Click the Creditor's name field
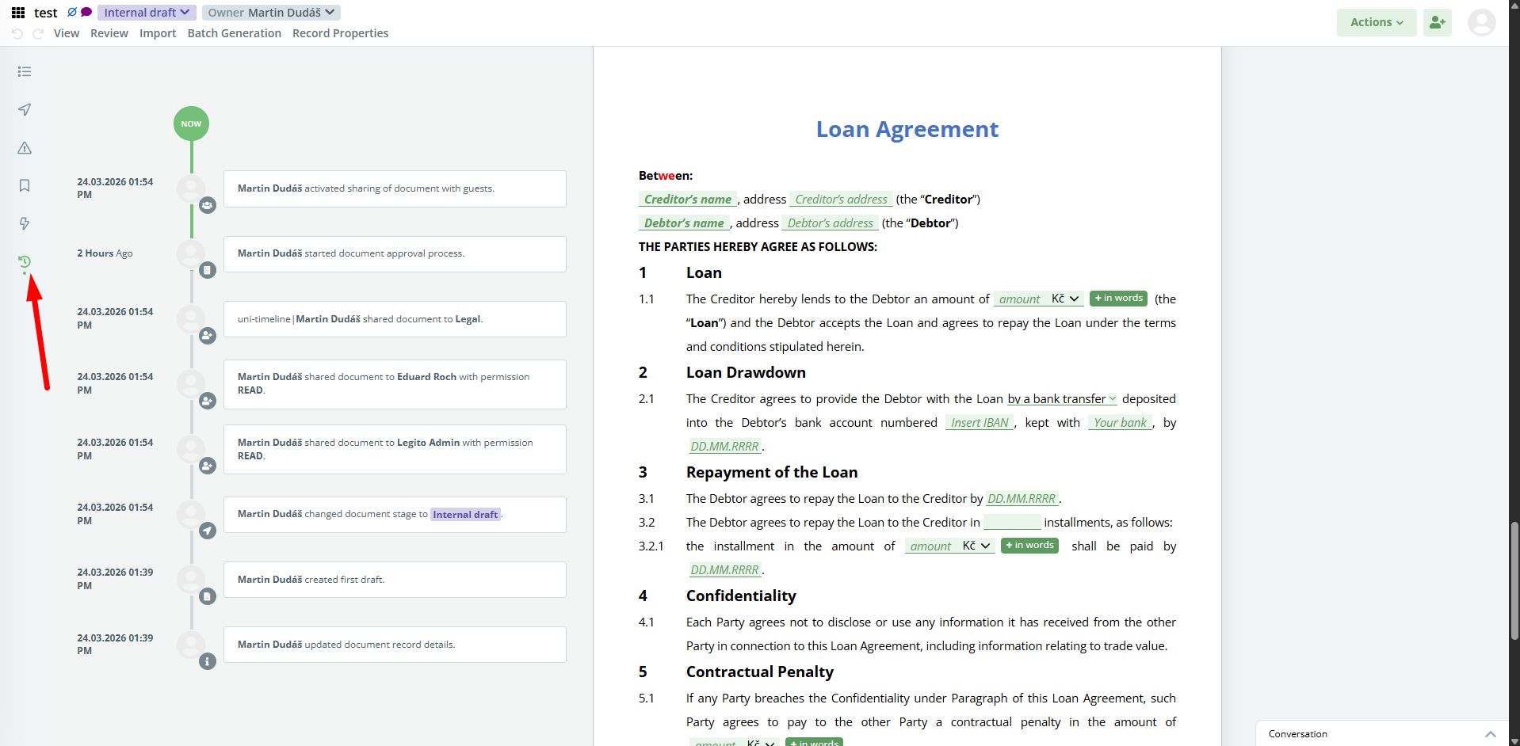 coord(687,200)
